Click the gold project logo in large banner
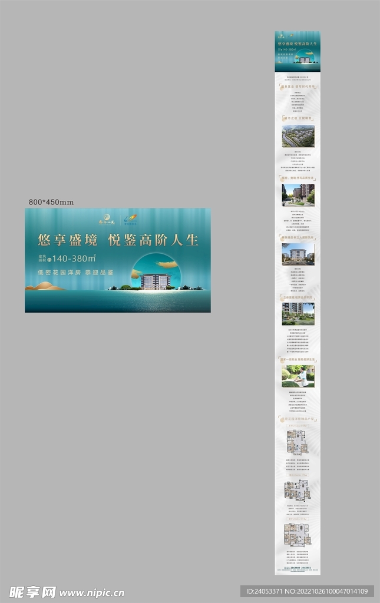 coord(107,220)
